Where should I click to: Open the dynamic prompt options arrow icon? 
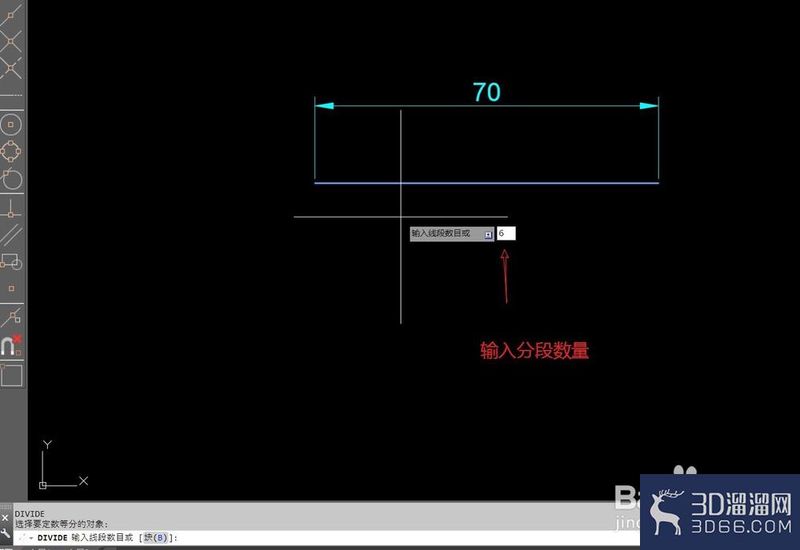click(488, 235)
